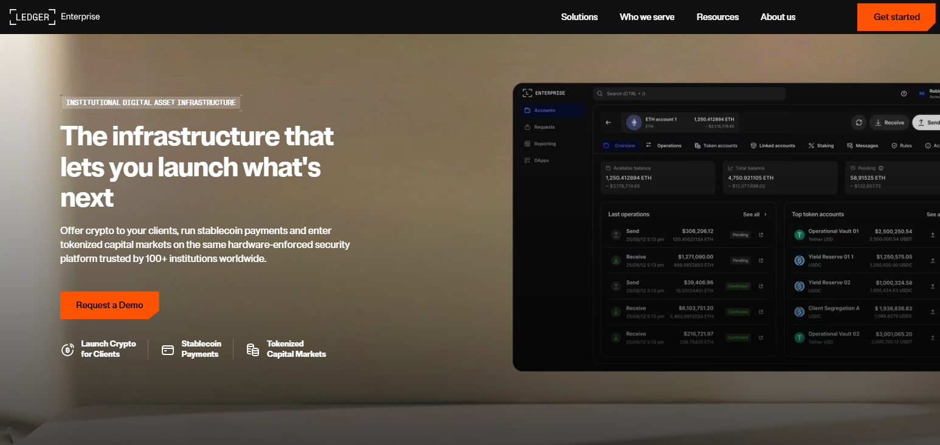Open the About us menu
This screenshot has width=940, height=445.
click(778, 17)
